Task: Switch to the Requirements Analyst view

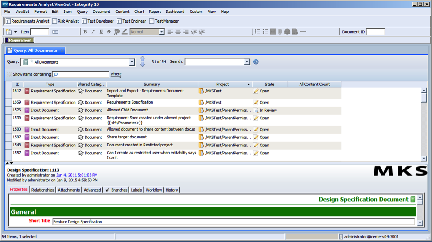Action: point(27,21)
